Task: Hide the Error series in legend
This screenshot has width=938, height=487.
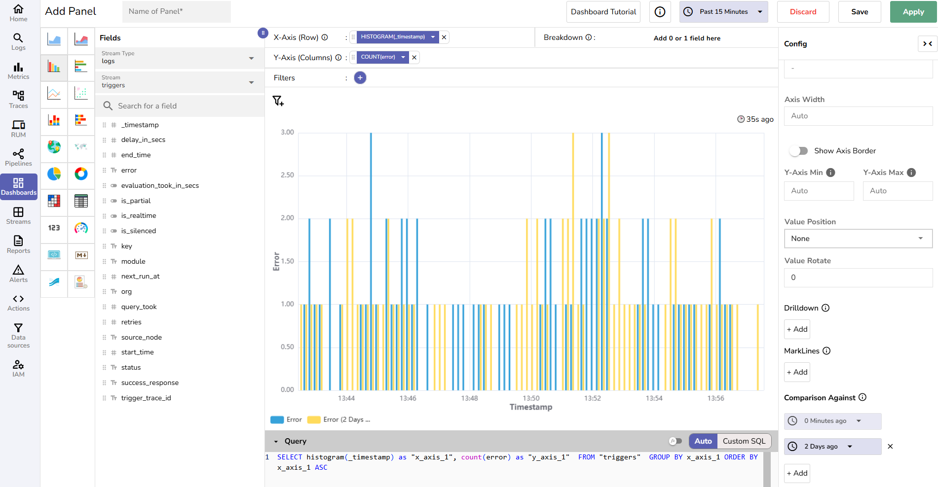Action: 287,420
